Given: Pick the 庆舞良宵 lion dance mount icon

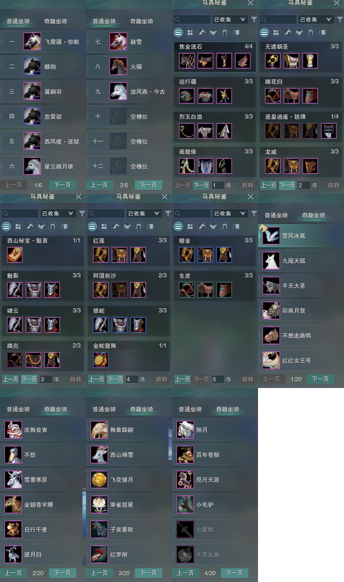Looking at the screenshot, I should pyautogui.click(x=13, y=430).
